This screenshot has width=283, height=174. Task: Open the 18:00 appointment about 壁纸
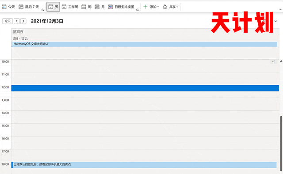click(x=144, y=165)
